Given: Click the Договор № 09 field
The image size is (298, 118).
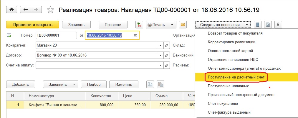Looking at the screenshot, I should pyautogui.click(x=96, y=55).
